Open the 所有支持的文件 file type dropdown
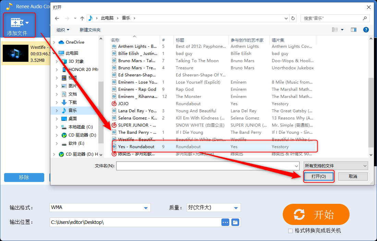The image size is (377, 241). pyautogui.click(x=336, y=166)
